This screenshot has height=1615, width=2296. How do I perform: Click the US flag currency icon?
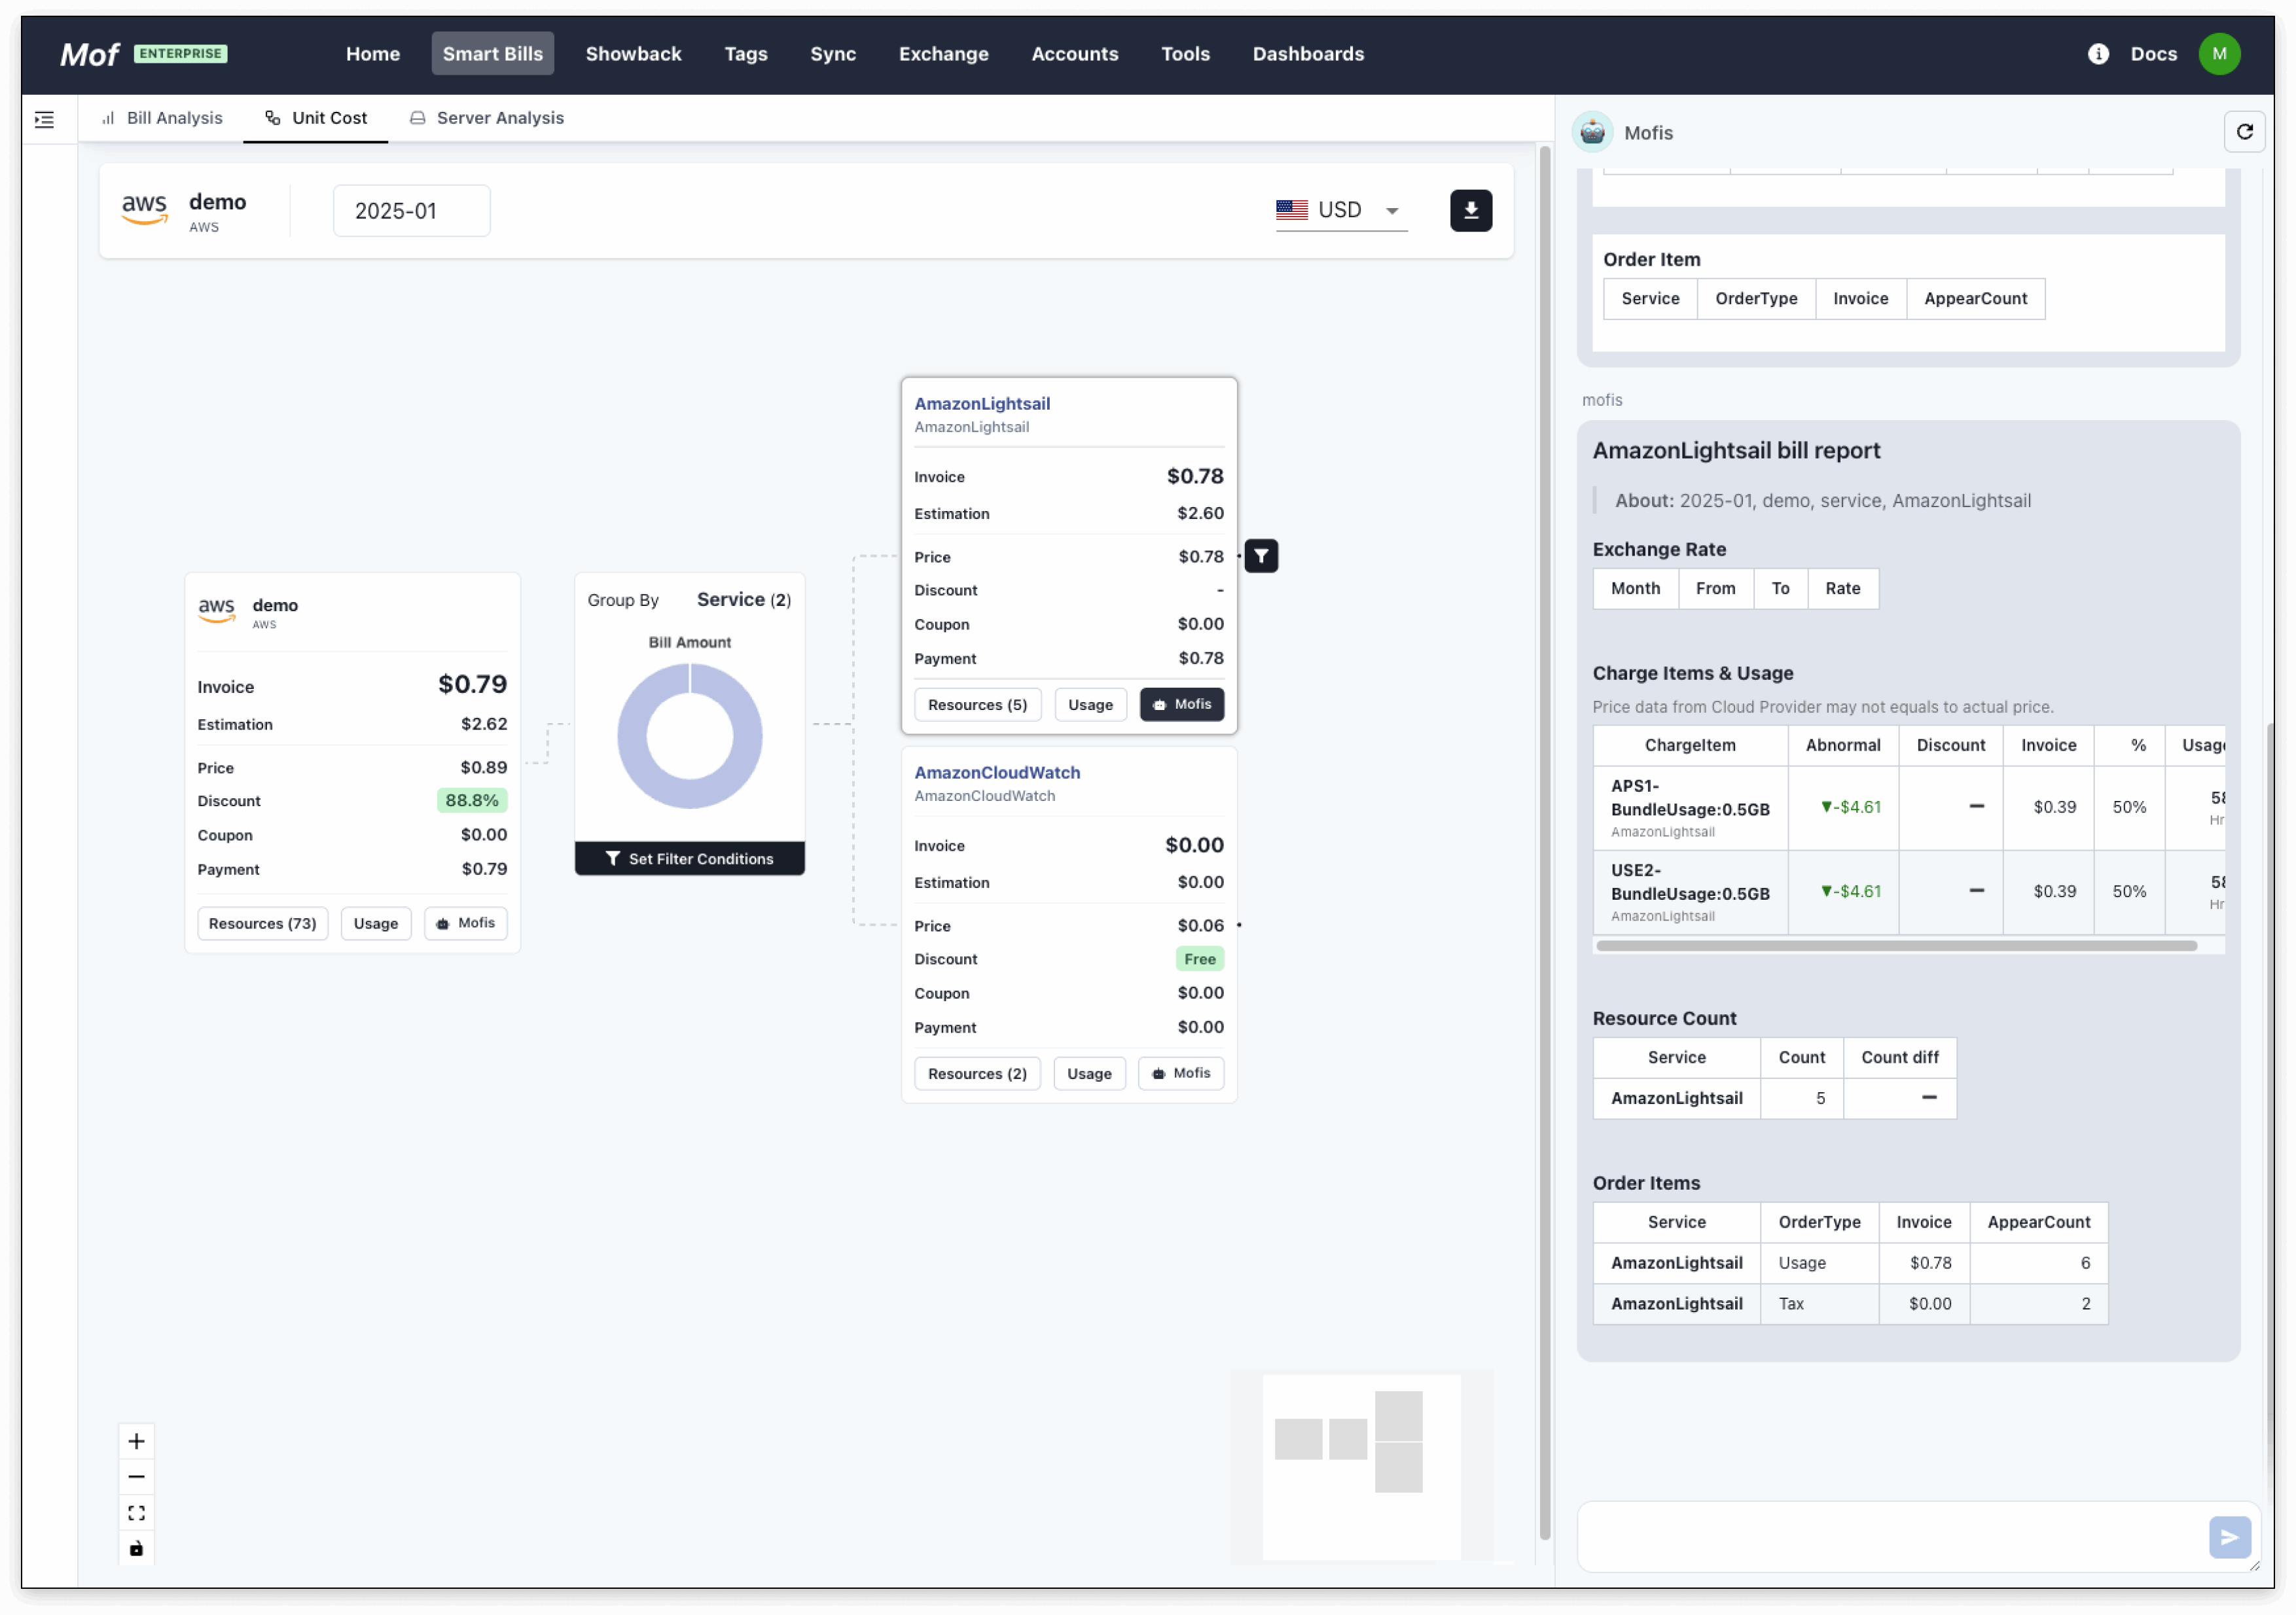point(1291,210)
